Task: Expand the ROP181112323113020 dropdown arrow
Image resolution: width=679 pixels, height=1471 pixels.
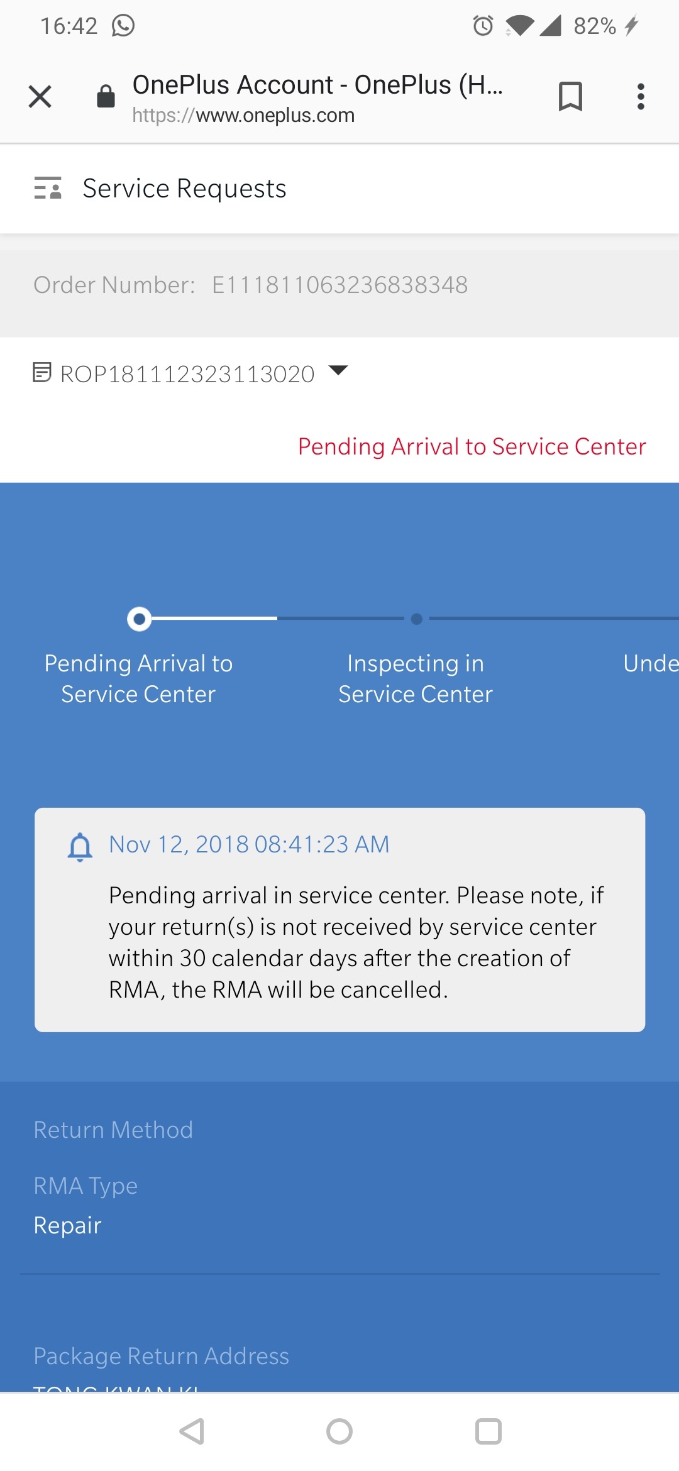Action: pos(338,370)
